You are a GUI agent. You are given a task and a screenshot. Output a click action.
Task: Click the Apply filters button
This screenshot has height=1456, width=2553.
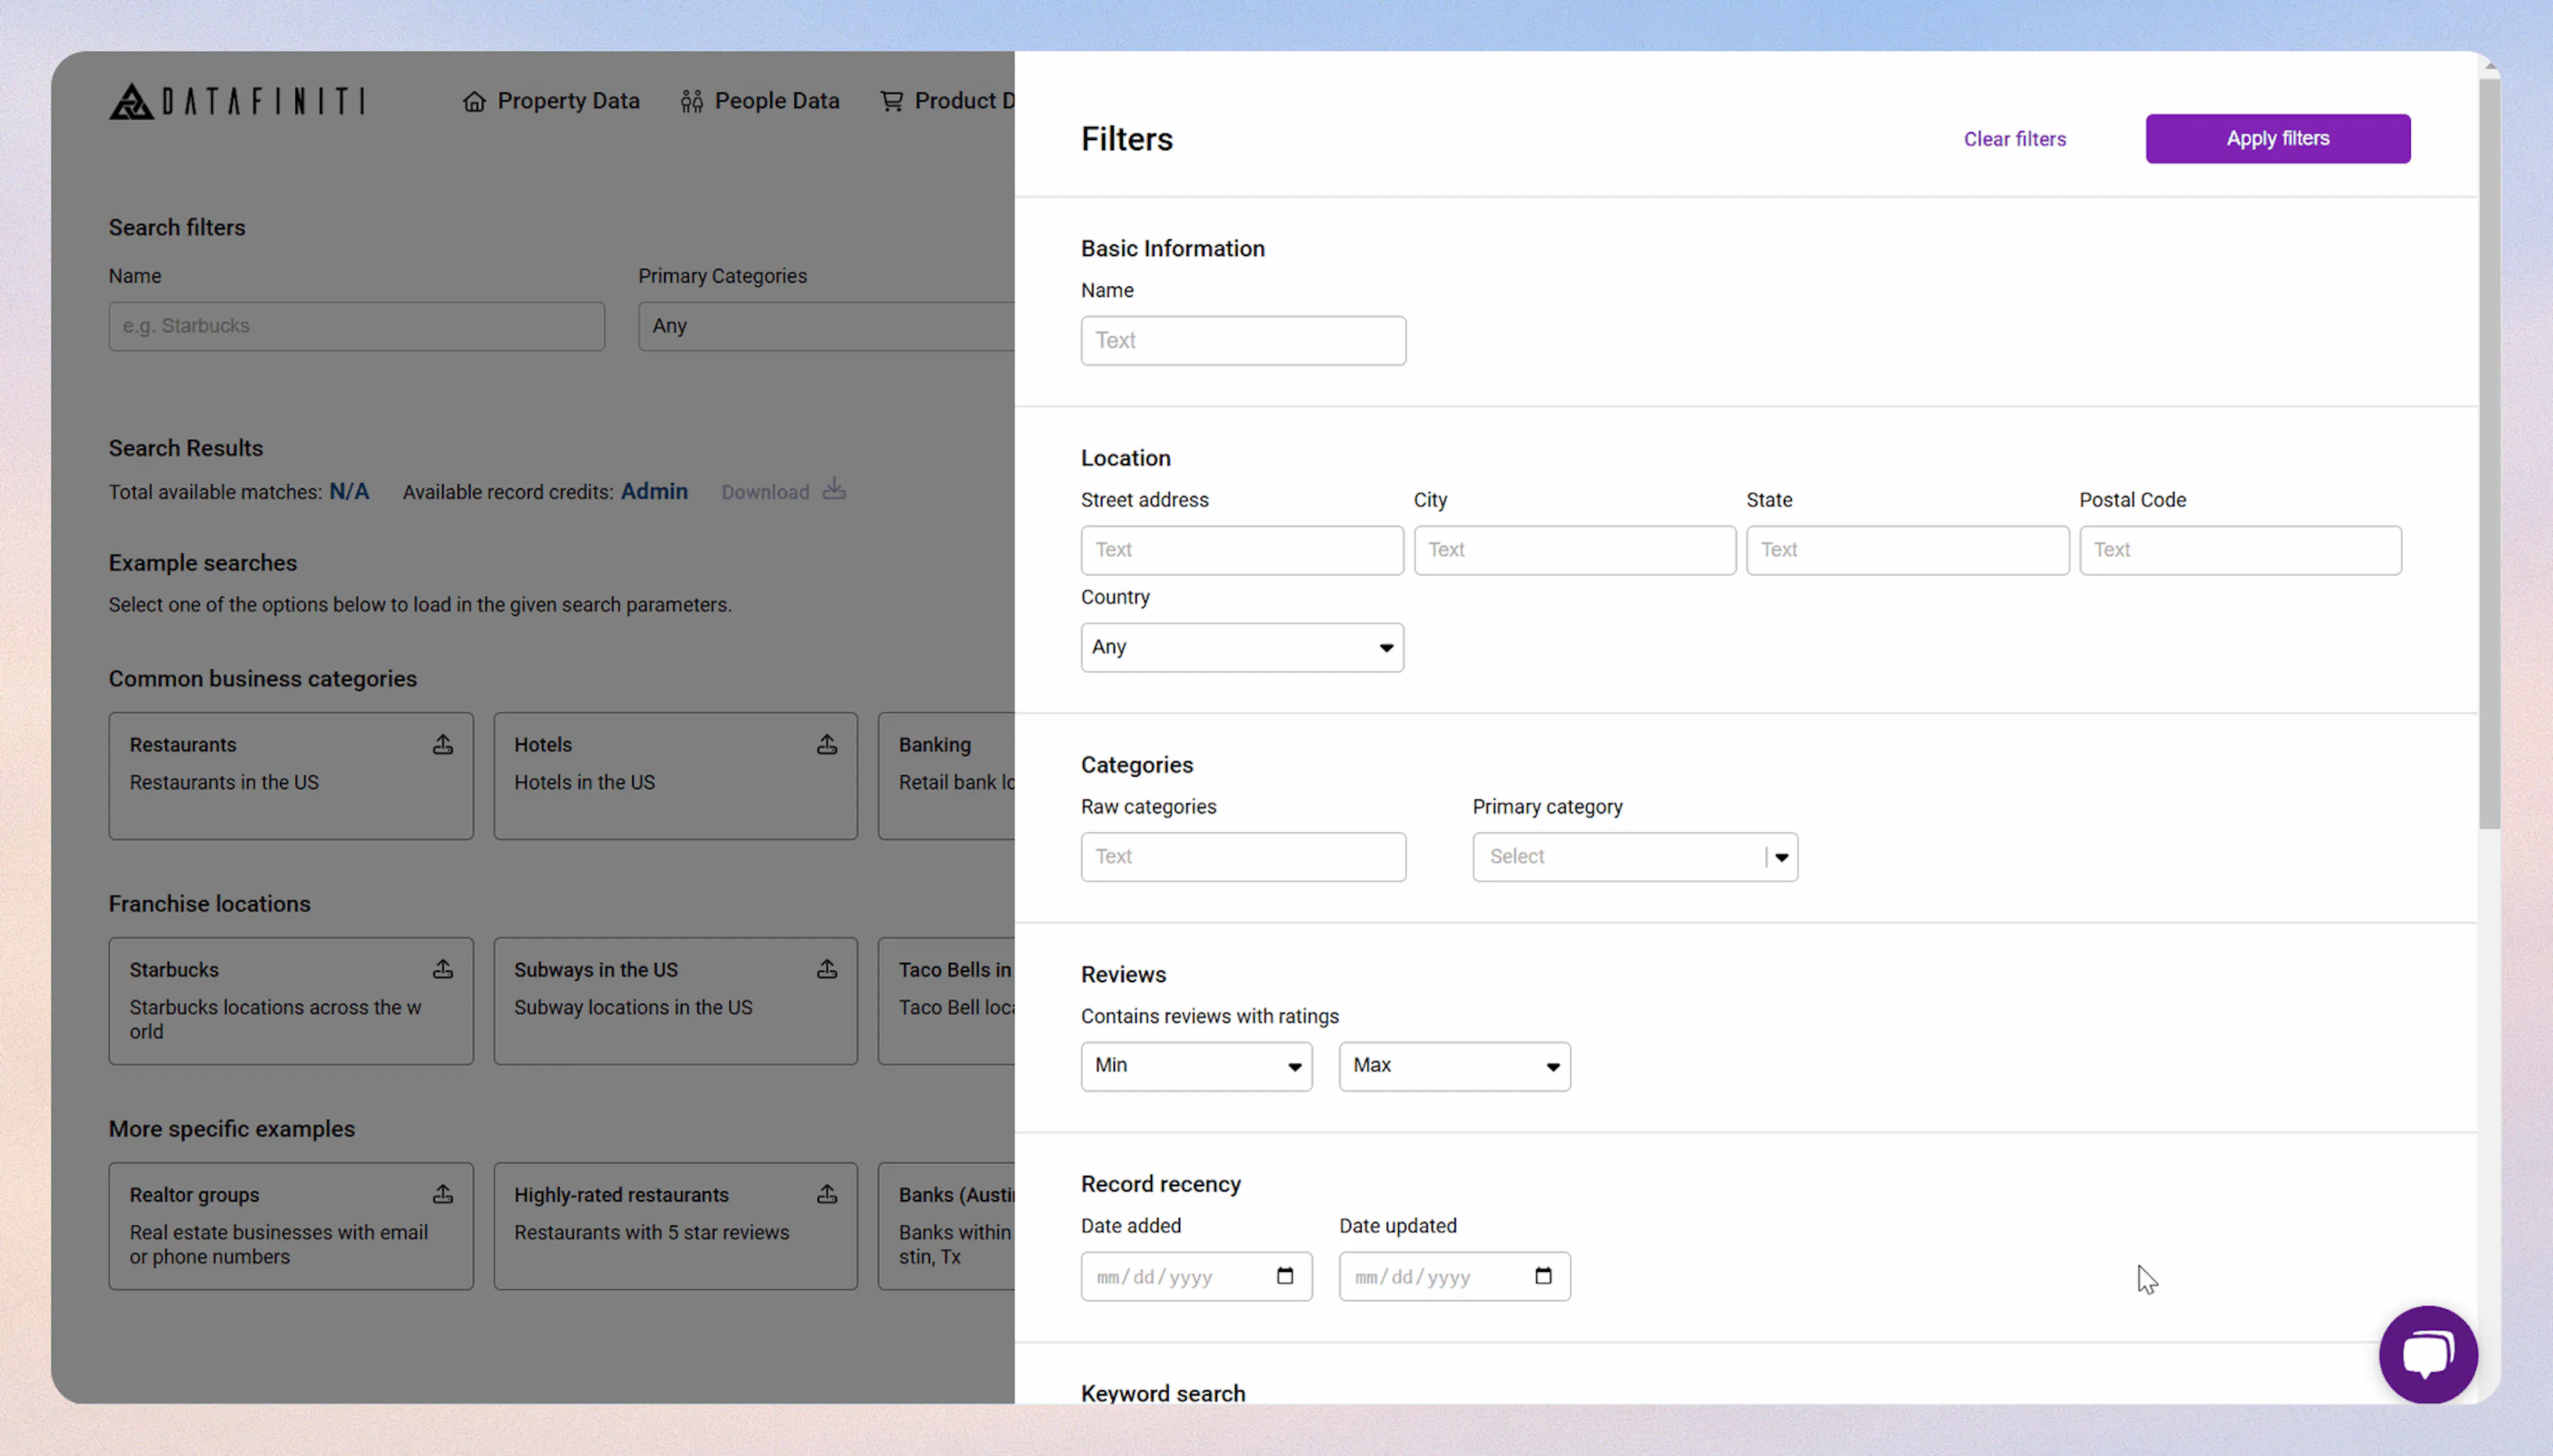click(2277, 138)
